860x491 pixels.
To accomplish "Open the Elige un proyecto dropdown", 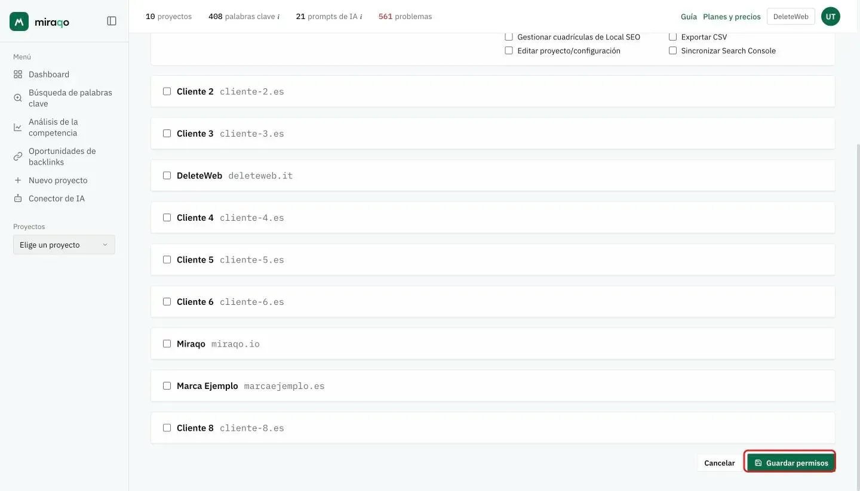I will click(64, 245).
